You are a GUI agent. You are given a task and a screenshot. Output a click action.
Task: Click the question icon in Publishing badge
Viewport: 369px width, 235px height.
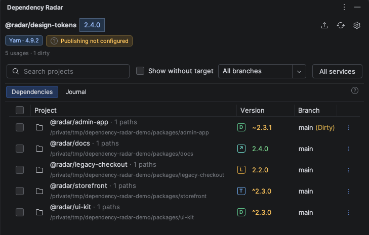pyautogui.click(x=54, y=41)
